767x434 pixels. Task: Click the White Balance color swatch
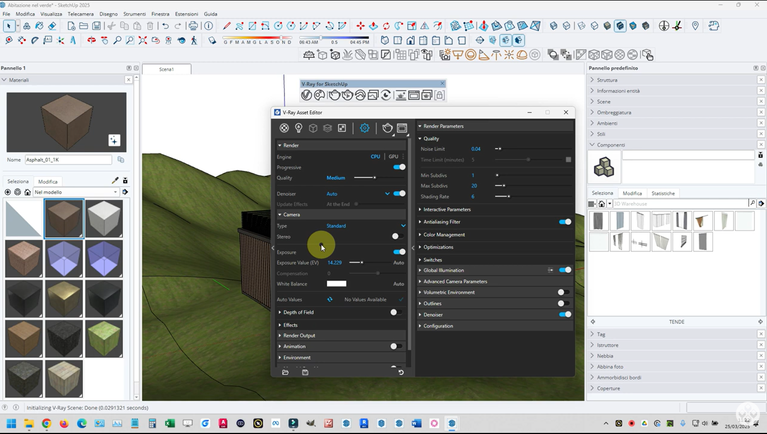click(x=336, y=284)
